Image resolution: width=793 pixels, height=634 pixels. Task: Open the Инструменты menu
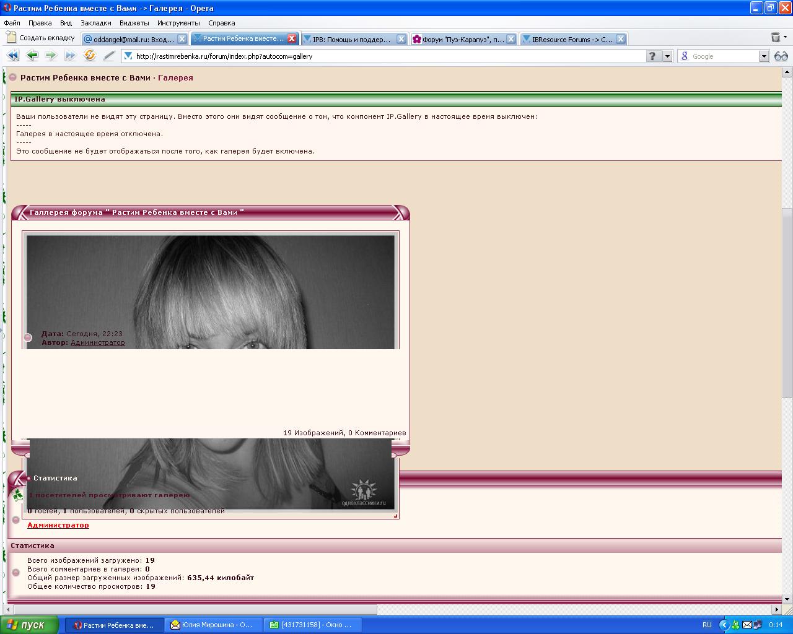point(178,23)
